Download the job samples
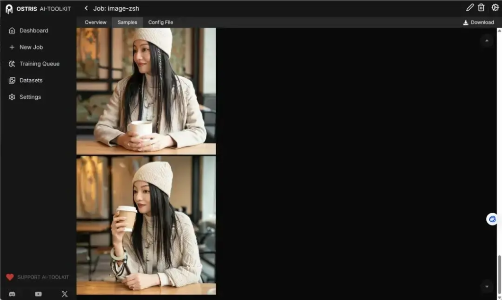 [x=478, y=22]
